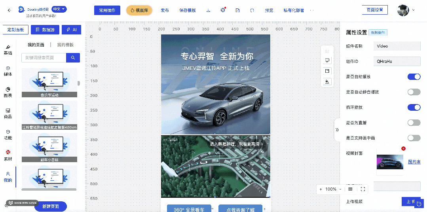Image resolution: width=427 pixels, height=212 pixels.
Task: Switch to desktop monitor view icon
Action: pos(327,60)
